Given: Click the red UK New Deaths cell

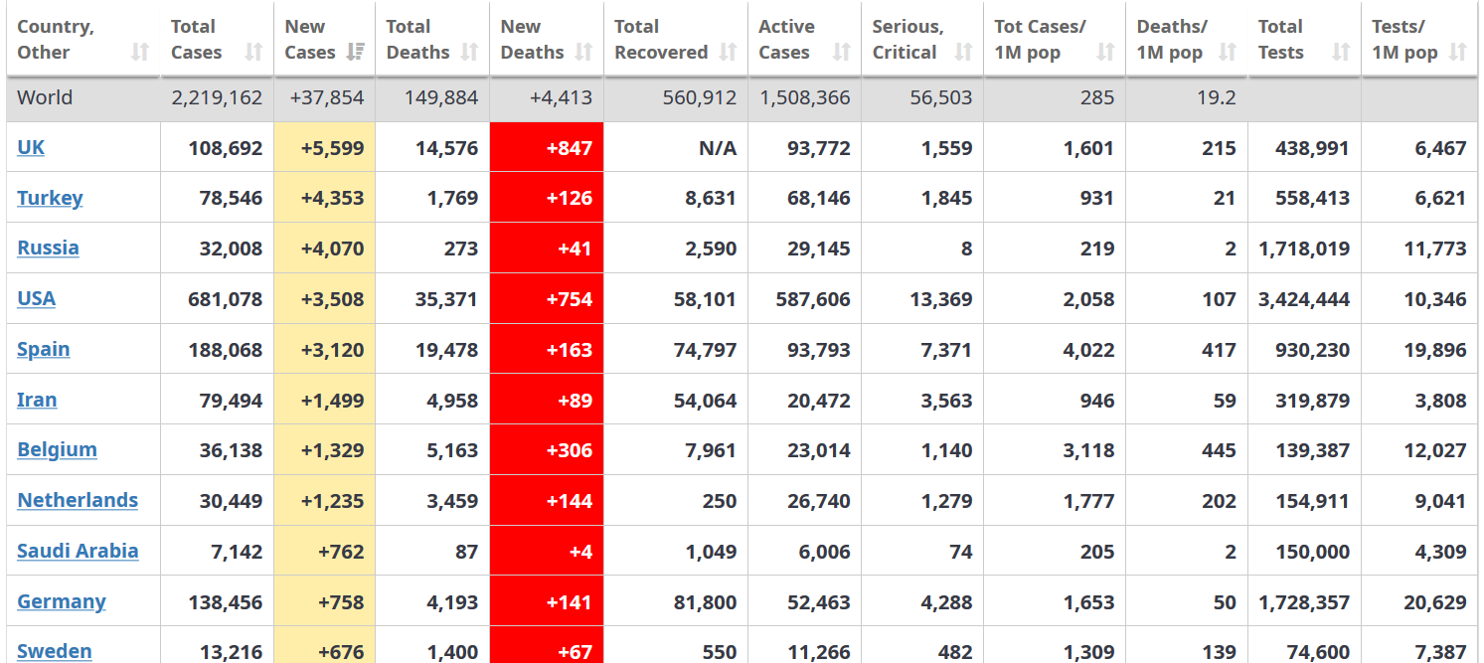Looking at the screenshot, I should click(x=547, y=148).
